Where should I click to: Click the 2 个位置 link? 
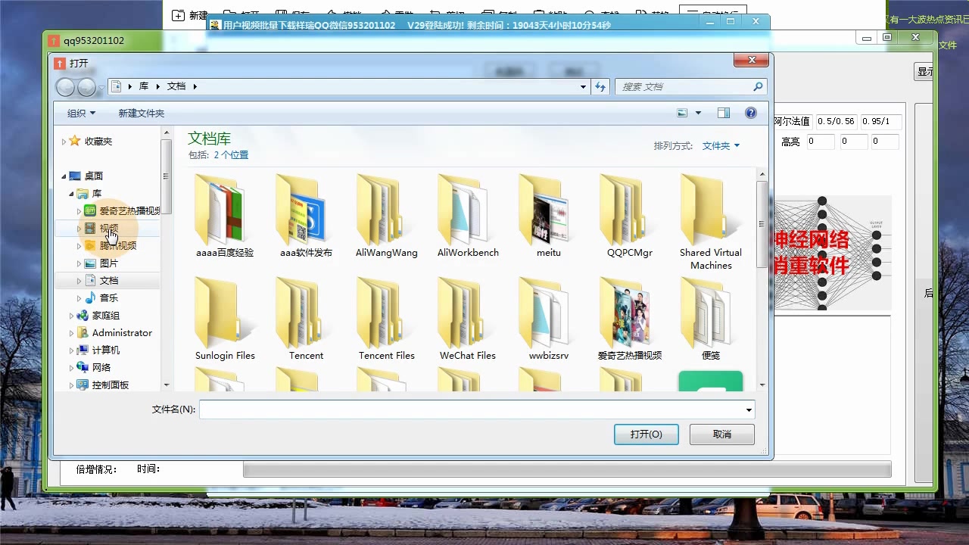coord(231,154)
